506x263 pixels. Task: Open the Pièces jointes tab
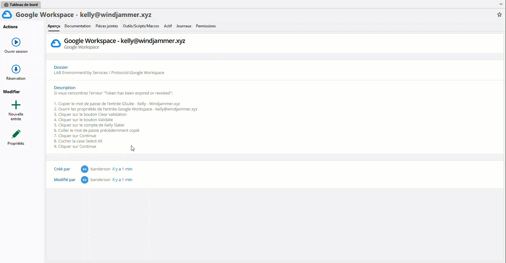107,26
